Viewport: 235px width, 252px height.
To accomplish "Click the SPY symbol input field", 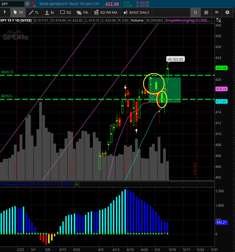I will tap(12, 4).
